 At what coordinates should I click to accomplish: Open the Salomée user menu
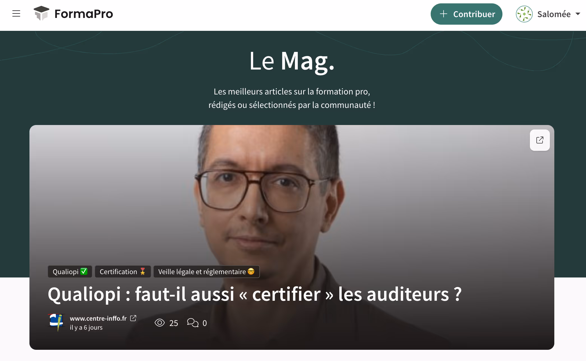[x=548, y=14]
